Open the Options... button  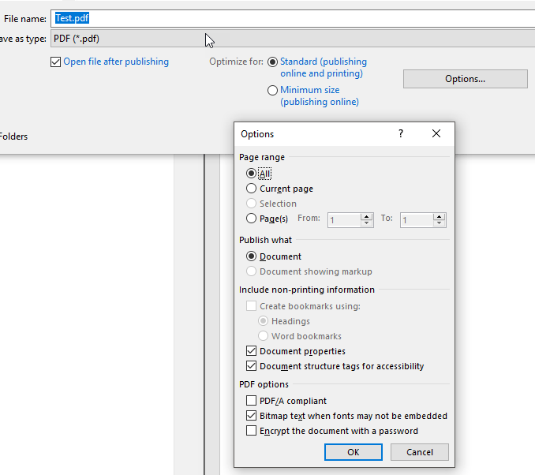coord(465,79)
